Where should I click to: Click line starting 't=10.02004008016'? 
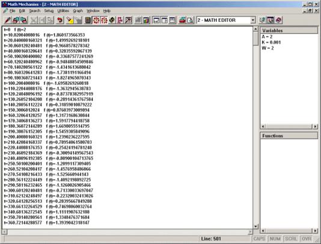click(x=44, y=35)
